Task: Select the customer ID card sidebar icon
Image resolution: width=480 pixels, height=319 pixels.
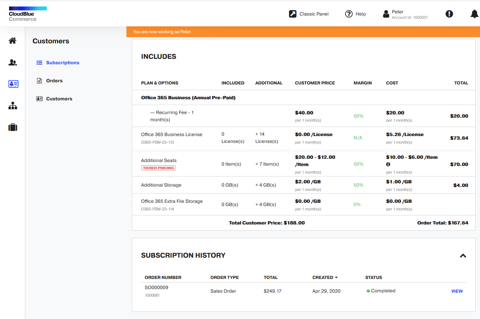Action: point(13,84)
